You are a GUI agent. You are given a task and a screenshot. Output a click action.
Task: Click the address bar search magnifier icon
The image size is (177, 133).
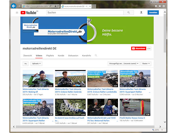[50, 6]
